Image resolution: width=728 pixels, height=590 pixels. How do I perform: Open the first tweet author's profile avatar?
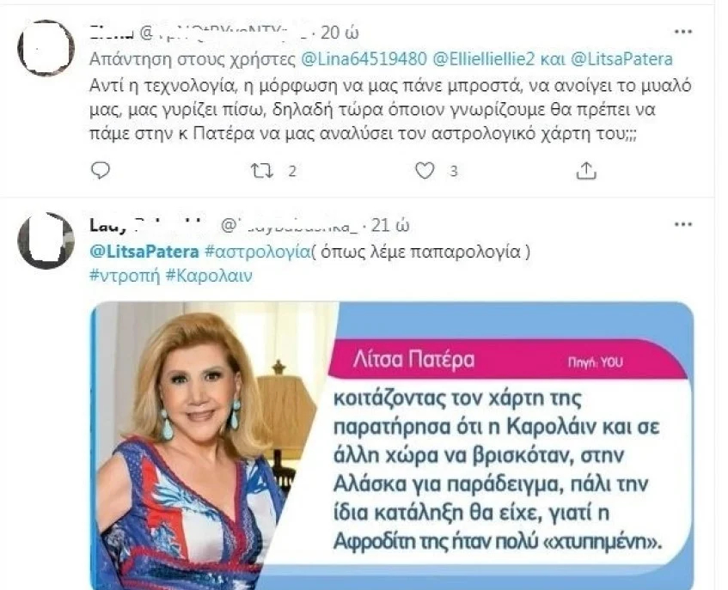[46, 48]
